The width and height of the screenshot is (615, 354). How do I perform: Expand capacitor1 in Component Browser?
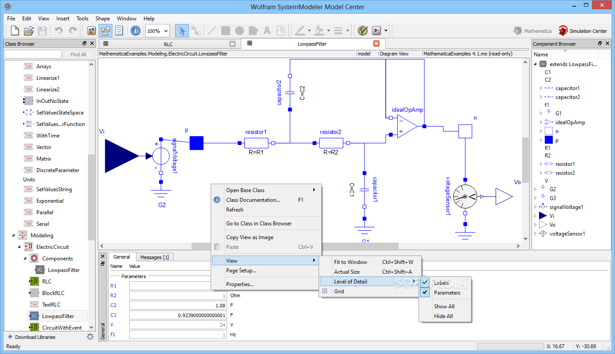(x=541, y=88)
